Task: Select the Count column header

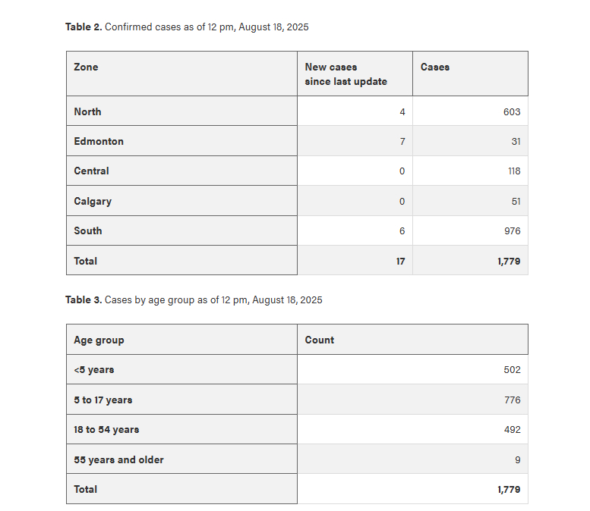Action: [320, 340]
